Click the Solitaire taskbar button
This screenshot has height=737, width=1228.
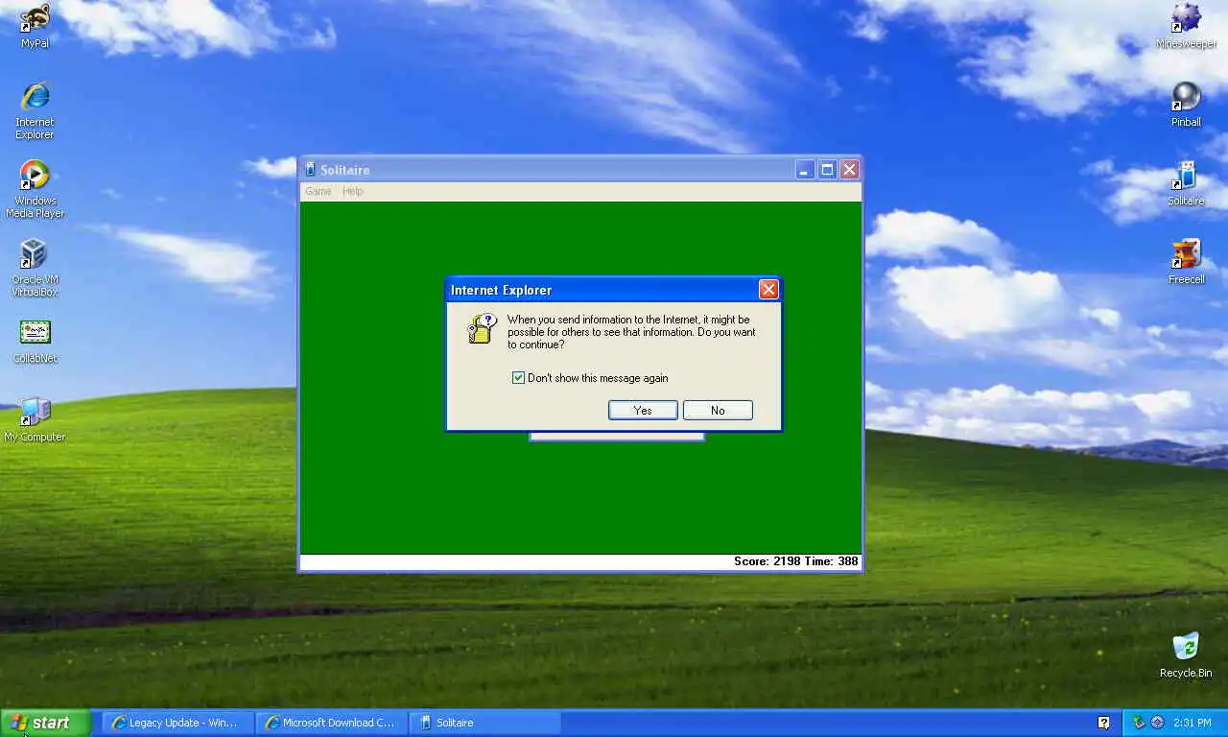tap(485, 723)
